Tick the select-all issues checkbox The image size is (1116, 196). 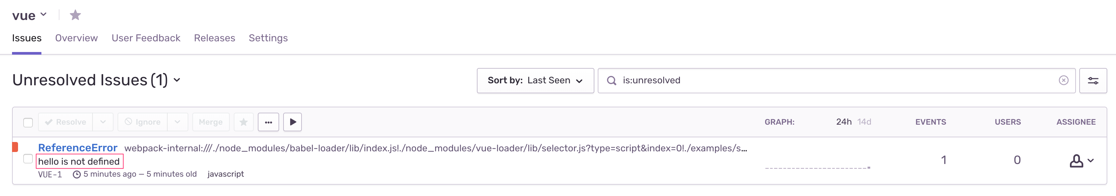tap(28, 122)
